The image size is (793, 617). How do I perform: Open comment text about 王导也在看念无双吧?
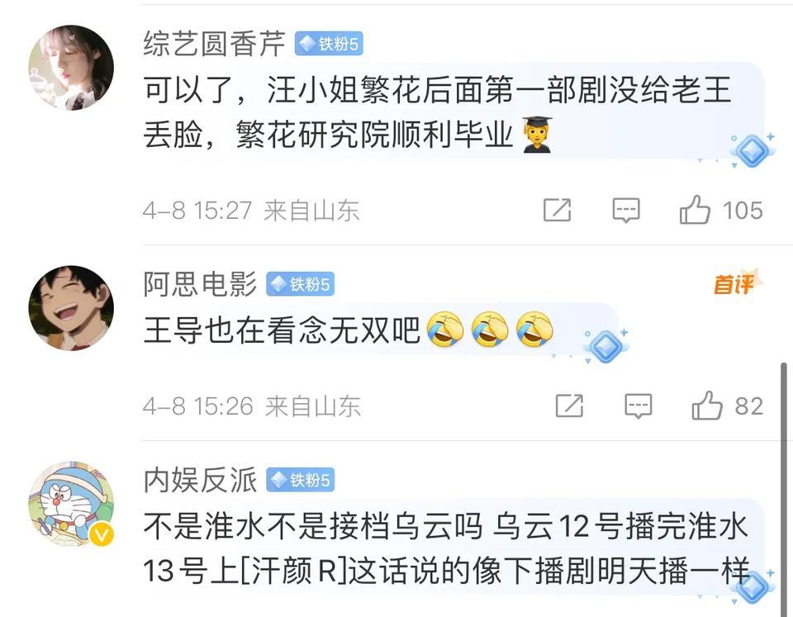point(349,330)
